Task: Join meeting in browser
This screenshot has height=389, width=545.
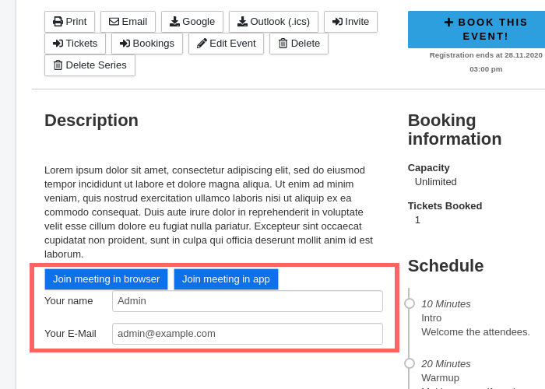Action: click(x=106, y=279)
